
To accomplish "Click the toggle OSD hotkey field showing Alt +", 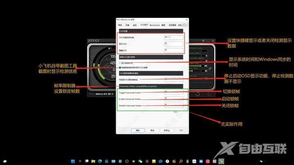I will point(174,37).
